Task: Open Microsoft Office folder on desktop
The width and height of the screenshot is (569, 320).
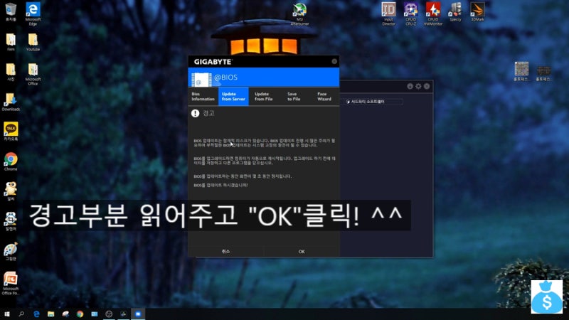Action: pyautogui.click(x=33, y=74)
